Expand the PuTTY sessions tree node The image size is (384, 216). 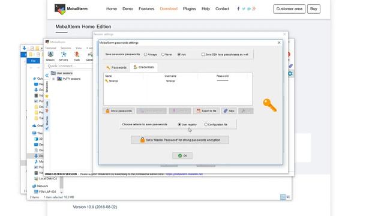pos(53,79)
